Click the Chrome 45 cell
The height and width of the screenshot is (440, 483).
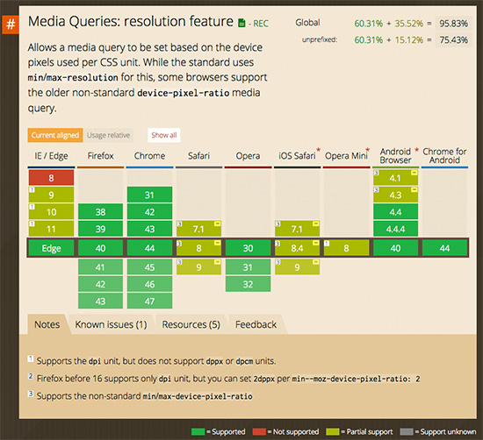tap(149, 266)
